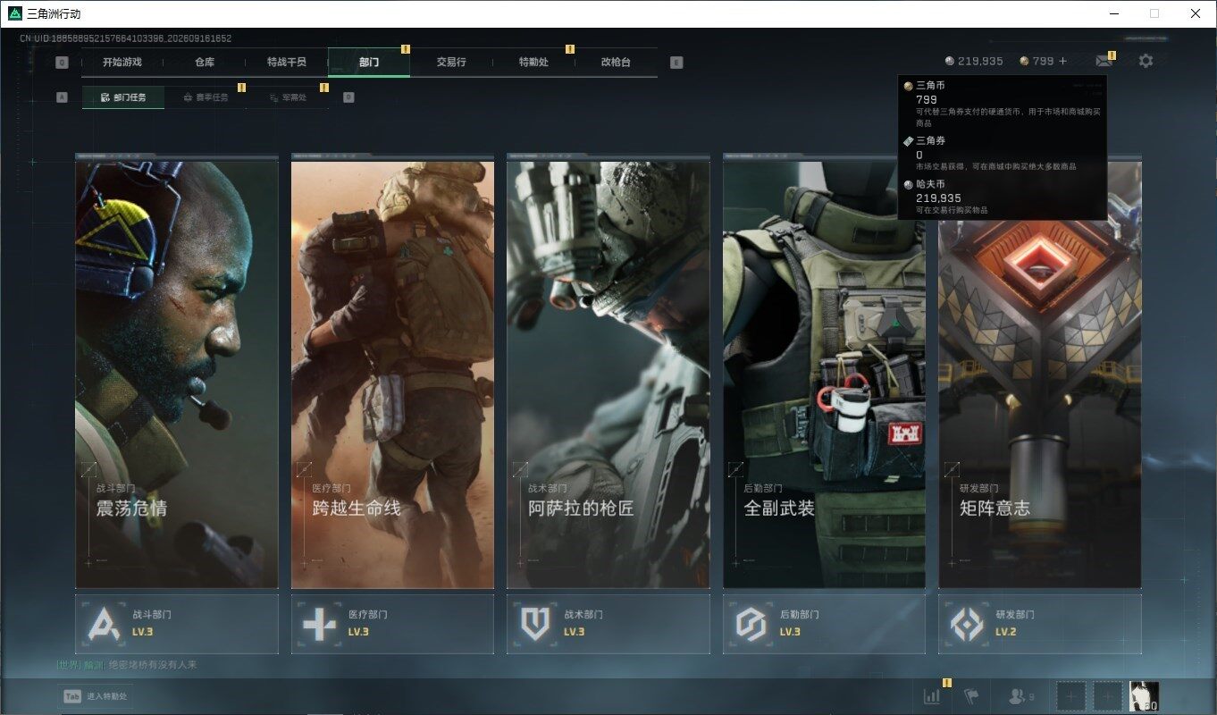Screen dimensions: 1217x715
Task: Switch to the 特勤处 tab
Action: click(x=533, y=63)
